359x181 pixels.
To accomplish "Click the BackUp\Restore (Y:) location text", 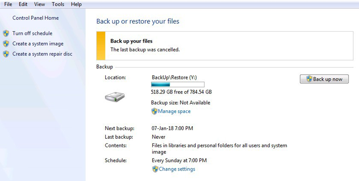I will point(174,77).
